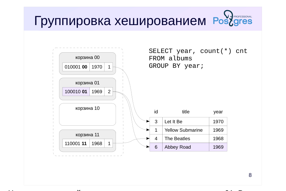Click the 'year' column header
This screenshot has width=286, height=191.
[x=218, y=112]
